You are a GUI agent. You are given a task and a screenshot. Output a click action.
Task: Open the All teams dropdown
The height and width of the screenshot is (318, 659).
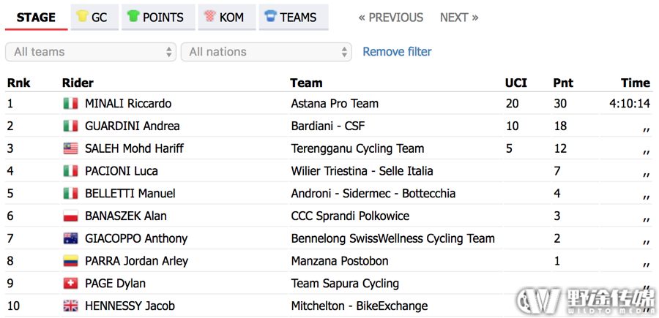click(90, 52)
